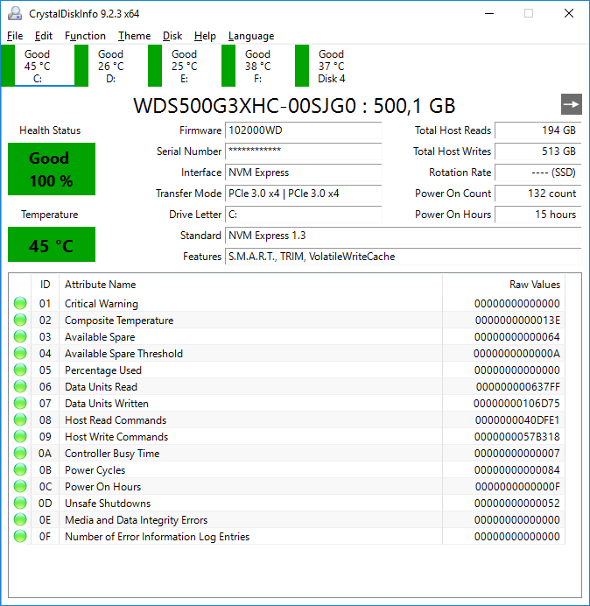Click the Total Host Reads label
Viewport: 590px width, 606px height.
[x=453, y=130]
